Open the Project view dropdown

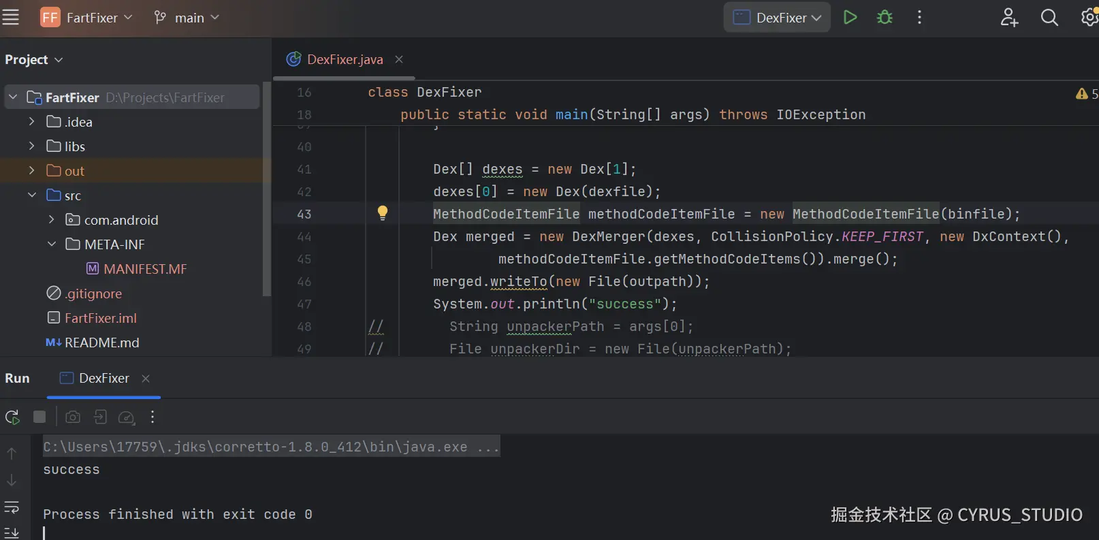[x=34, y=59]
